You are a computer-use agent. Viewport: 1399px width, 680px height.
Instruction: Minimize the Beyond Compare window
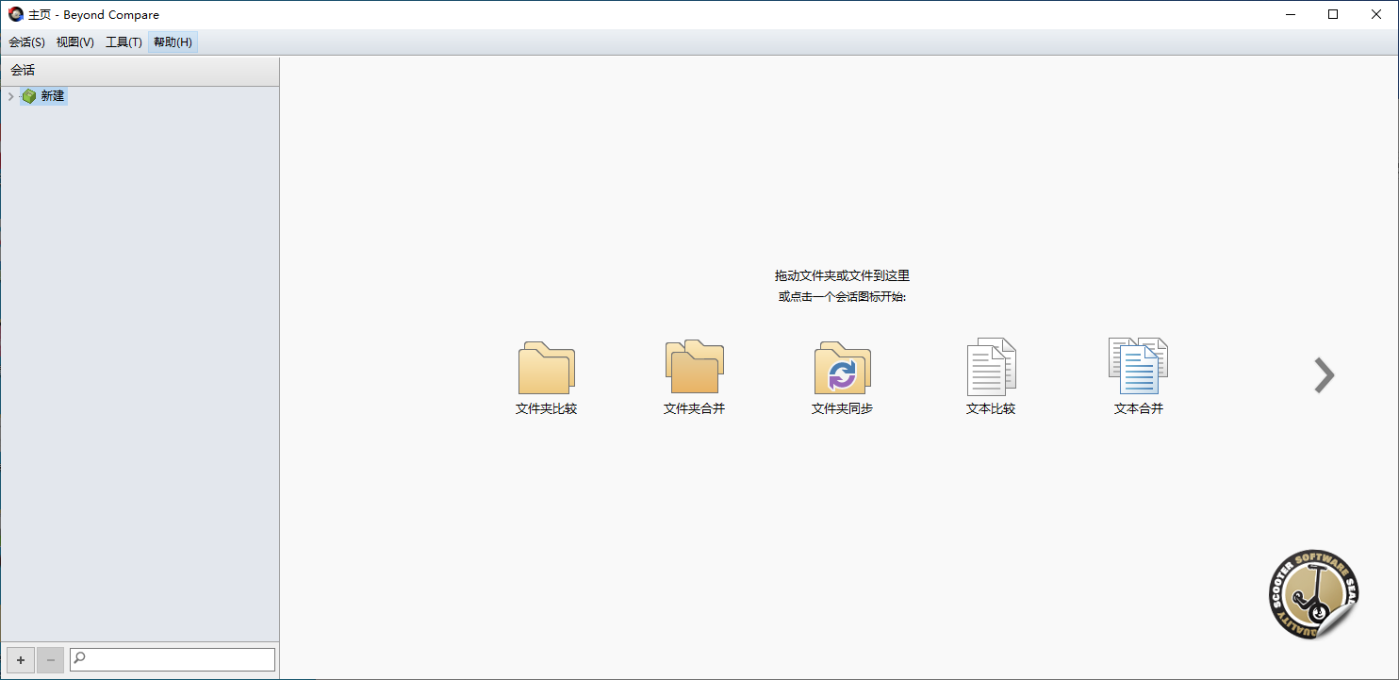pyautogui.click(x=1290, y=14)
